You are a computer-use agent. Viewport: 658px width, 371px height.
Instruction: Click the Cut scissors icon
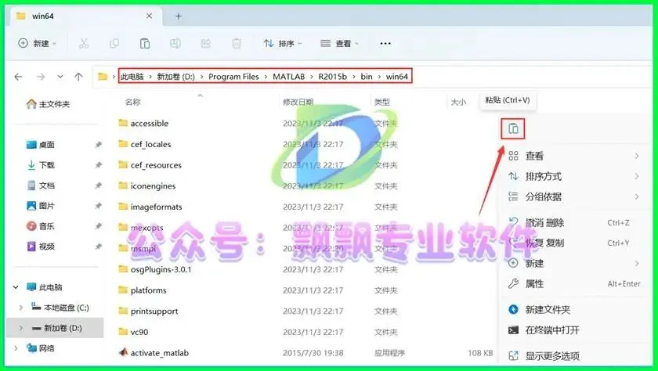(x=84, y=43)
